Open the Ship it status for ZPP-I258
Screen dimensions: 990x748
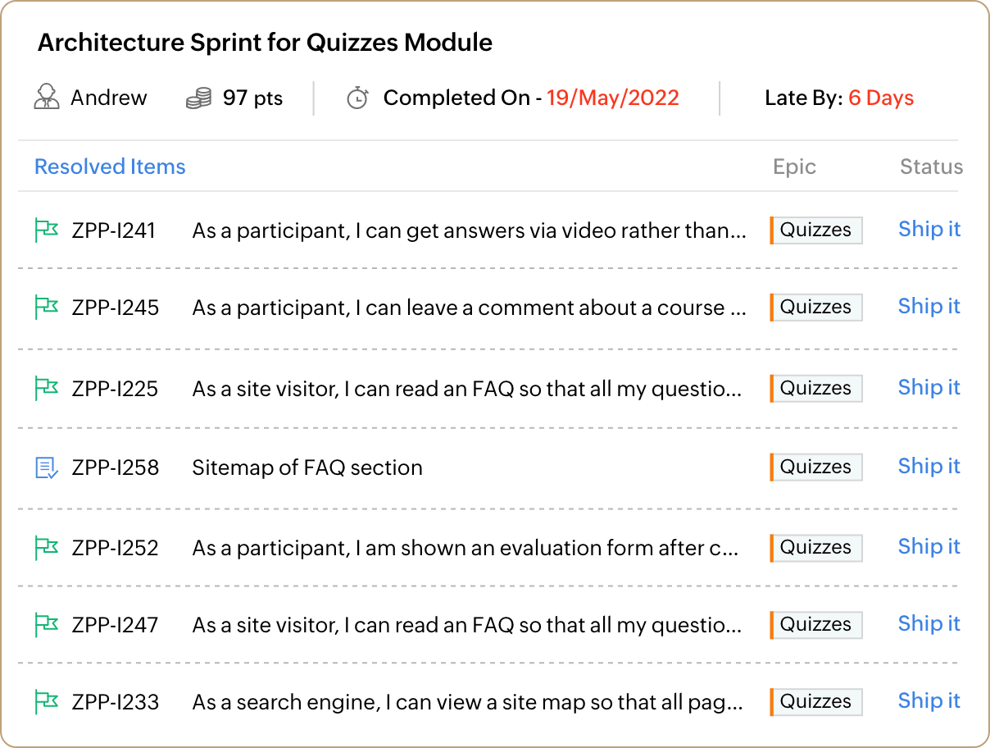[x=929, y=466]
